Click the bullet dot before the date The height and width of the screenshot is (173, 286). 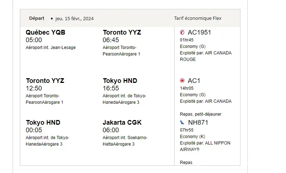52,18
